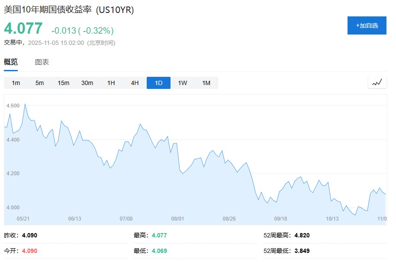Add US10YR to watchlist with +加自选
The width and height of the screenshot is (396, 262).
(x=367, y=25)
